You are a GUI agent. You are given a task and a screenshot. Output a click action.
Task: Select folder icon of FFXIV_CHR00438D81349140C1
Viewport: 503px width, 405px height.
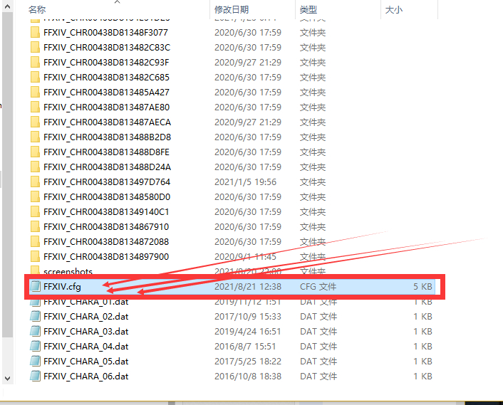(x=35, y=212)
